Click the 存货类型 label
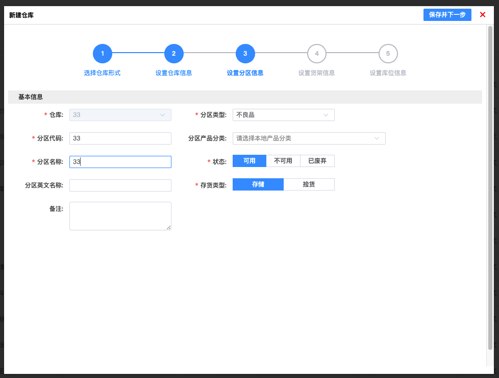 point(213,185)
